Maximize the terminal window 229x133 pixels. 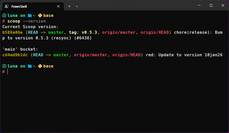pos(211,5)
